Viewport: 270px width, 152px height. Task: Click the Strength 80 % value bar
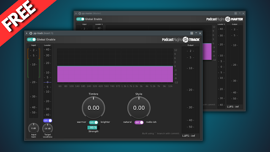click(93, 128)
